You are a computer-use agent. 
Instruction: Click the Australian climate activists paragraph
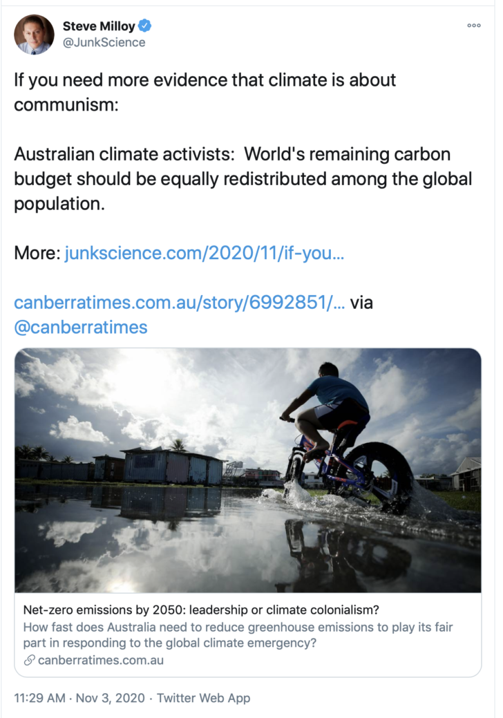point(243,178)
